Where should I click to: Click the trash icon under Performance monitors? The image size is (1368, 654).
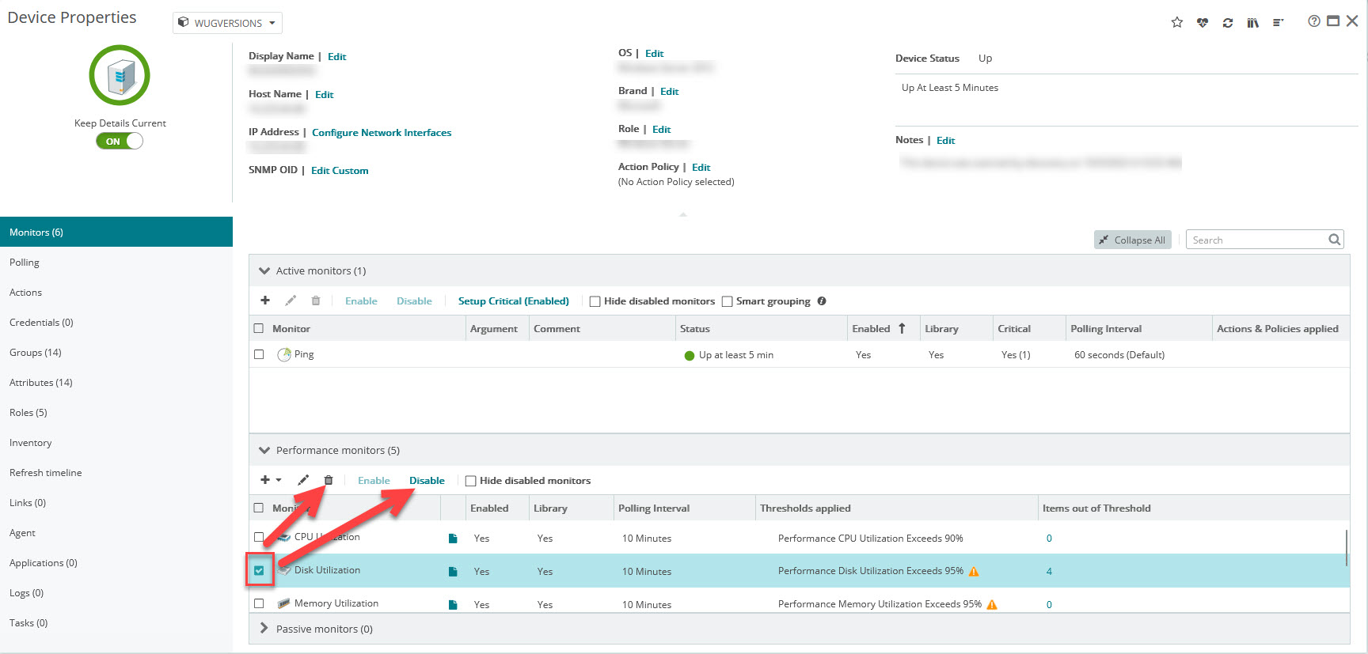[x=329, y=480]
